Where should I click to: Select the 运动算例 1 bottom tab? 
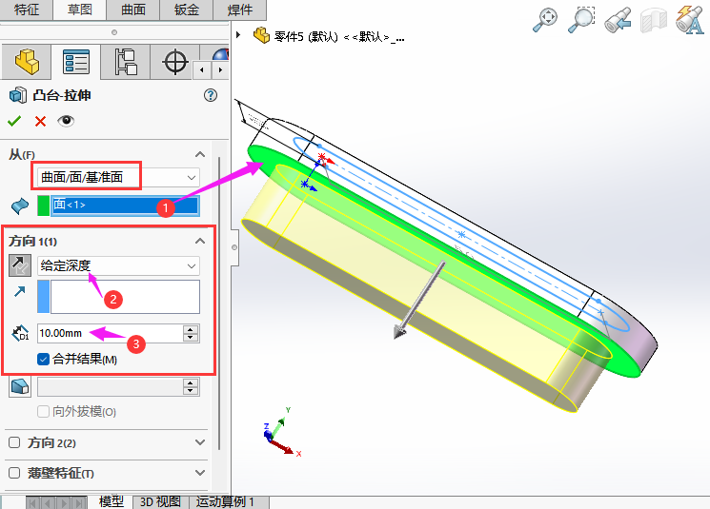click(x=226, y=501)
